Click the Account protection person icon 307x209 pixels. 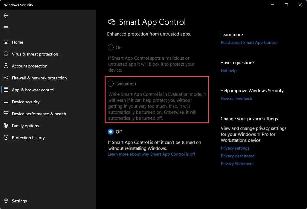point(6,66)
